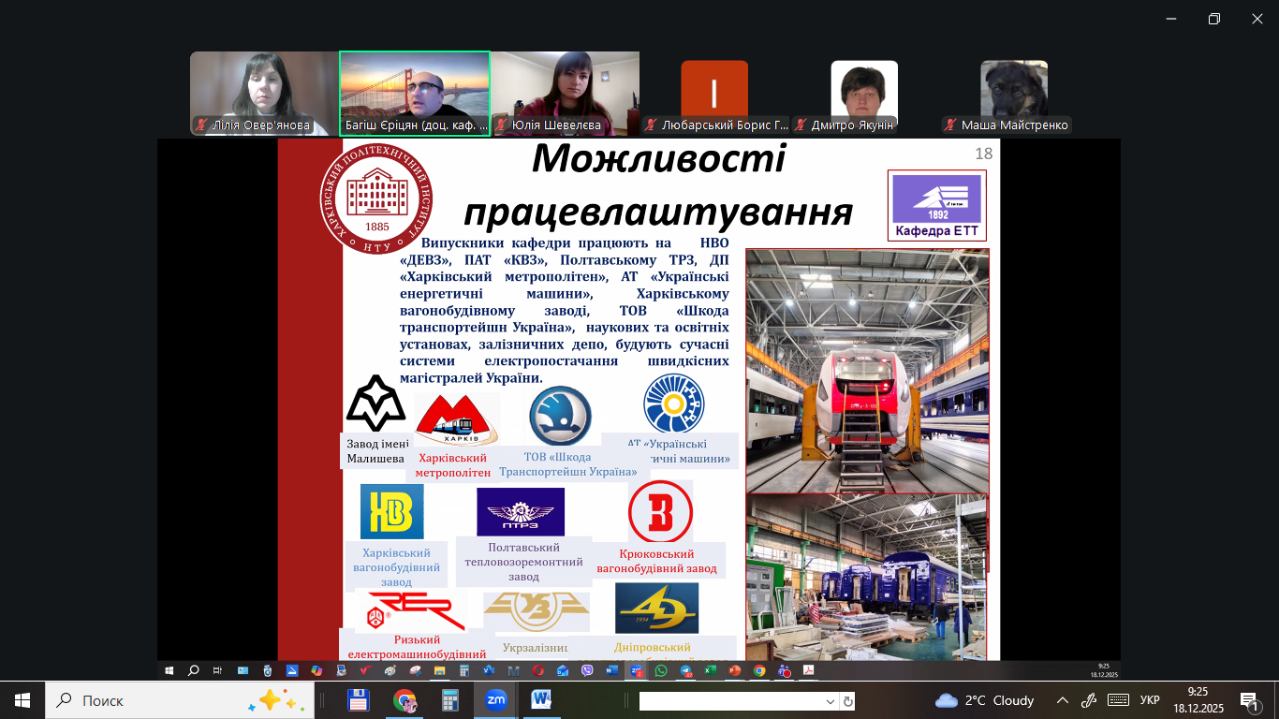The height and width of the screenshot is (719, 1279).
Task: Select Юлія Шевелєва's video tile
Action: point(566,93)
